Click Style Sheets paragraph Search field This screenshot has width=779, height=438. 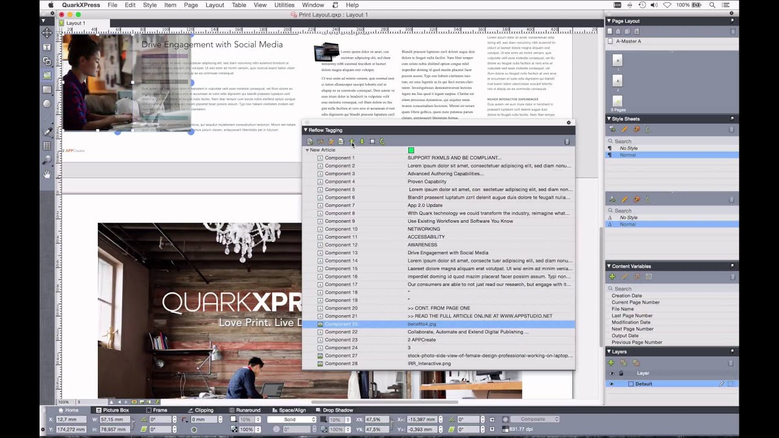click(672, 141)
